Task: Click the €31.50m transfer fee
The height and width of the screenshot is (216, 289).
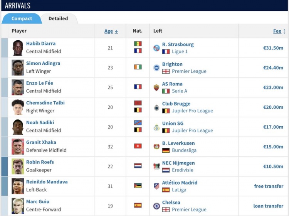Action: (273, 48)
